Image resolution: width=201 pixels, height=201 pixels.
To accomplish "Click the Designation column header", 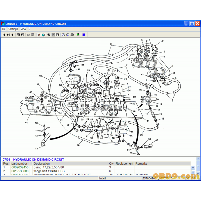I will [41, 164].
